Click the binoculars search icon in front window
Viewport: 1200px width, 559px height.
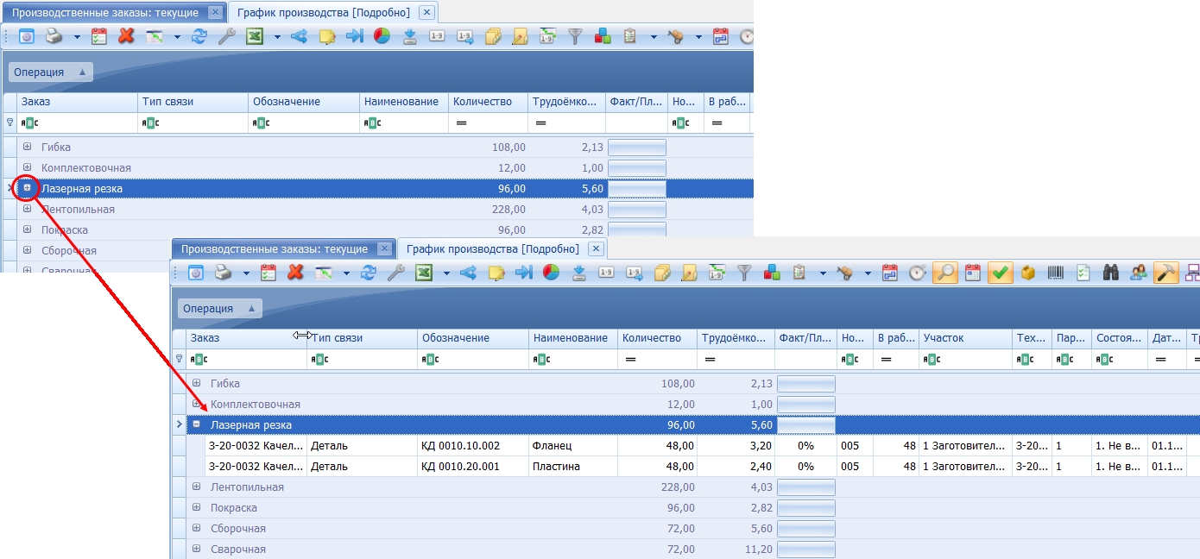coord(1111,273)
